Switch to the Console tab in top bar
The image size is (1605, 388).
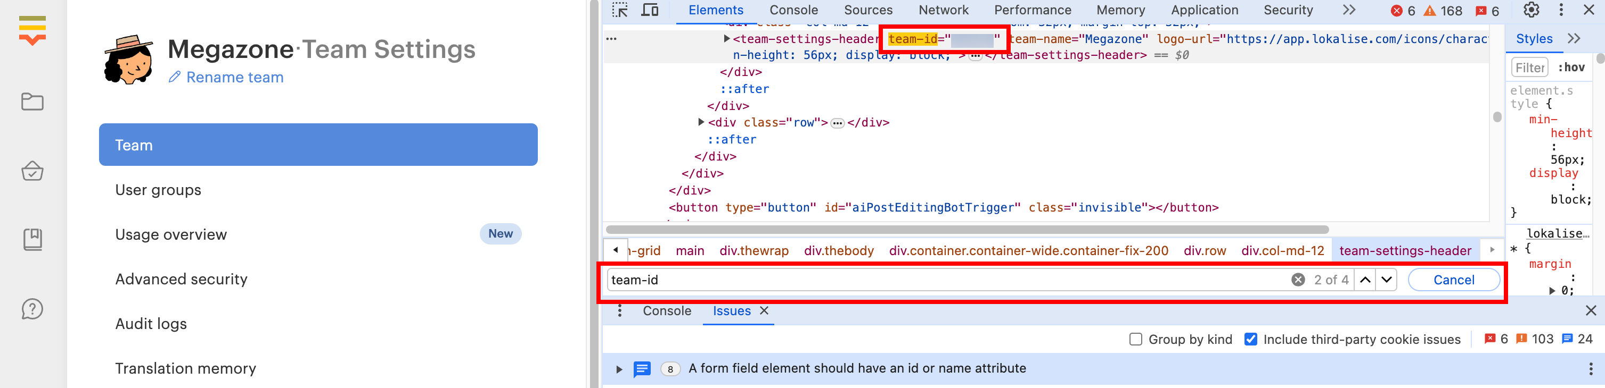tap(793, 10)
